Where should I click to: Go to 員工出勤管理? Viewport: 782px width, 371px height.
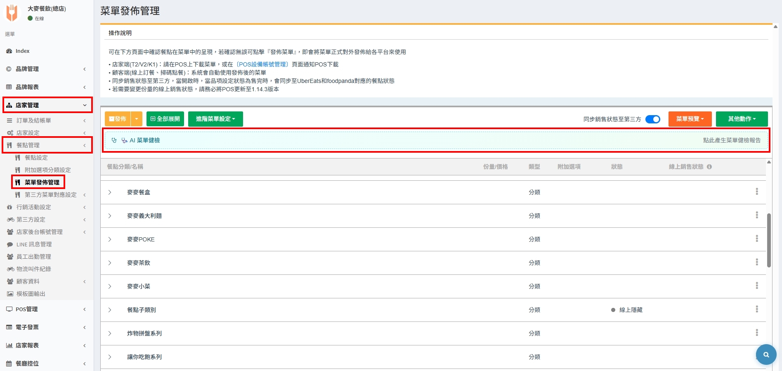pyautogui.click(x=34, y=257)
